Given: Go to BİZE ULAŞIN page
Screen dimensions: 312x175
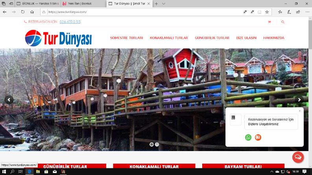Looking at the screenshot, I should (x=246, y=38).
